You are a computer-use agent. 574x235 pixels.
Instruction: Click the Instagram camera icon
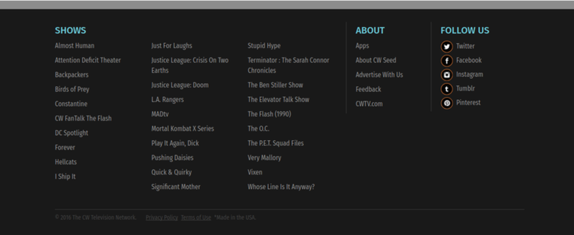[x=447, y=75]
